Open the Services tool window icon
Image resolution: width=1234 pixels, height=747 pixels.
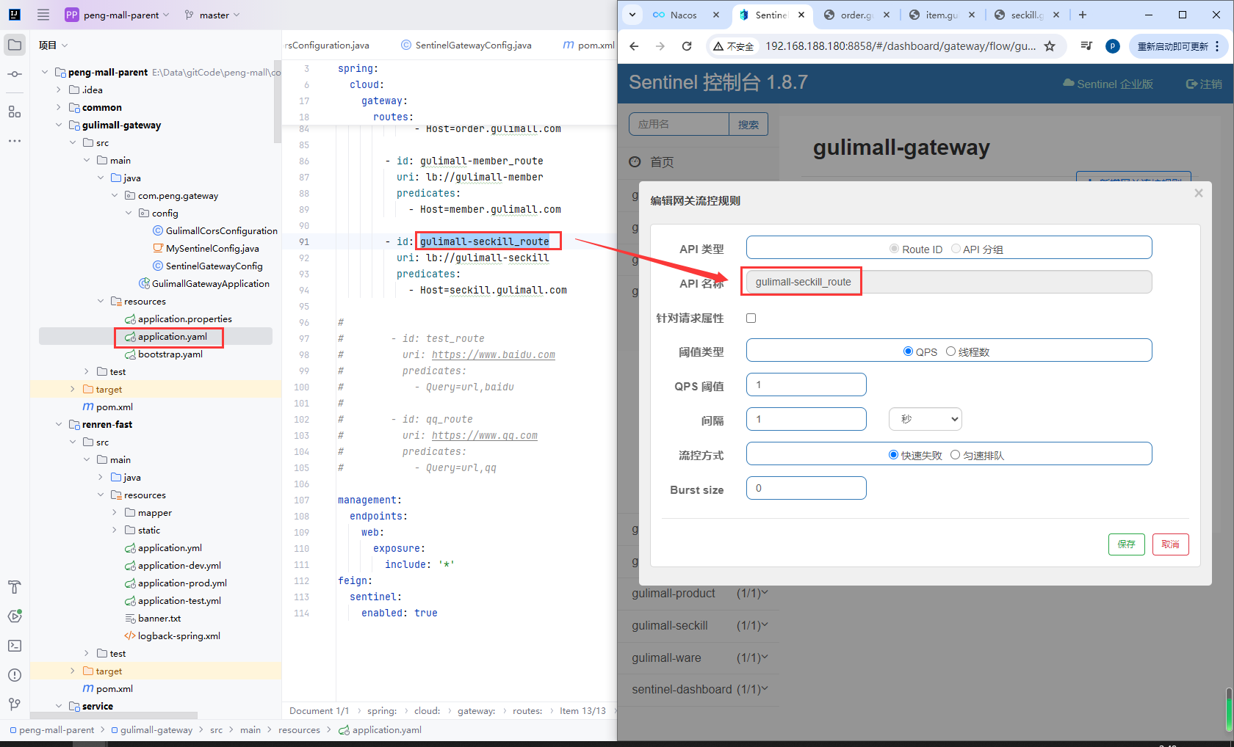pos(15,616)
